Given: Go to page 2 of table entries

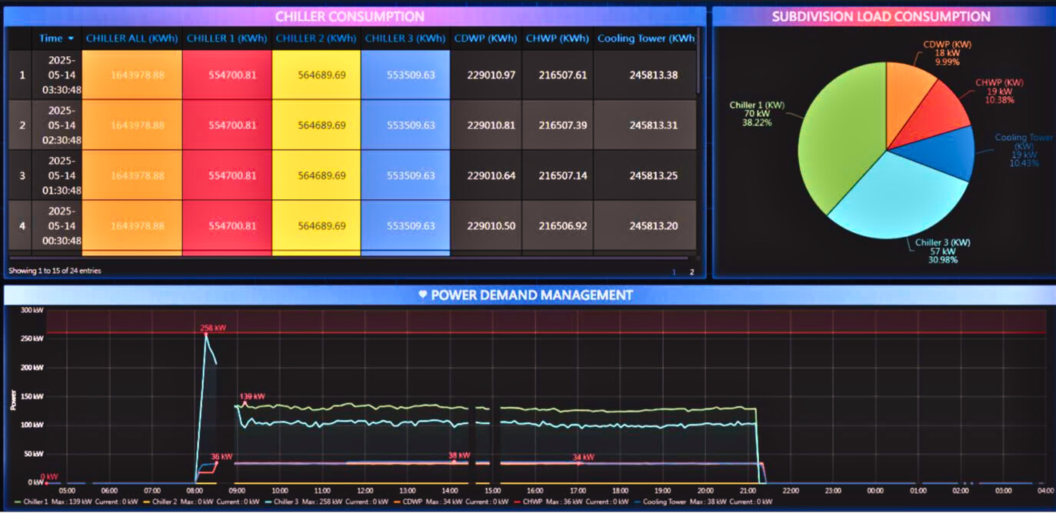Looking at the screenshot, I should 691,271.
